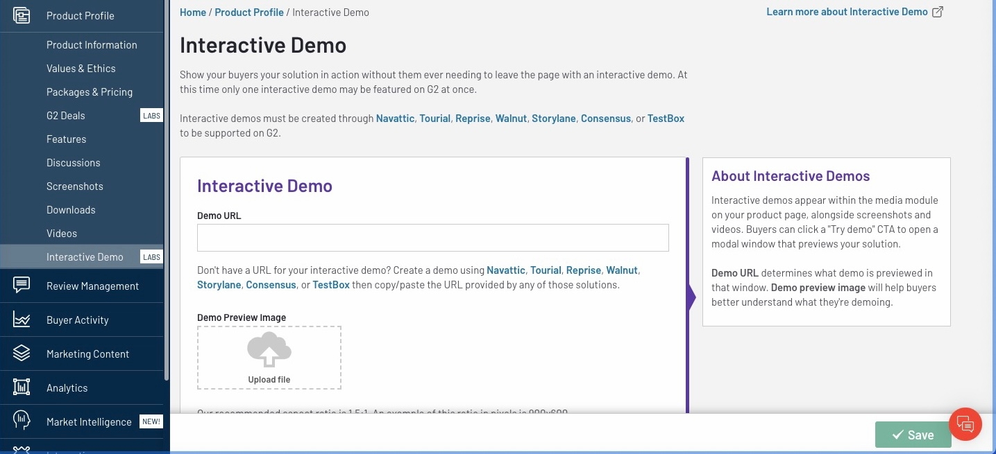Image resolution: width=996 pixels, height=454 pixels.
Task: Click the Product Profile sidebar icon
Action: (22, 15)
